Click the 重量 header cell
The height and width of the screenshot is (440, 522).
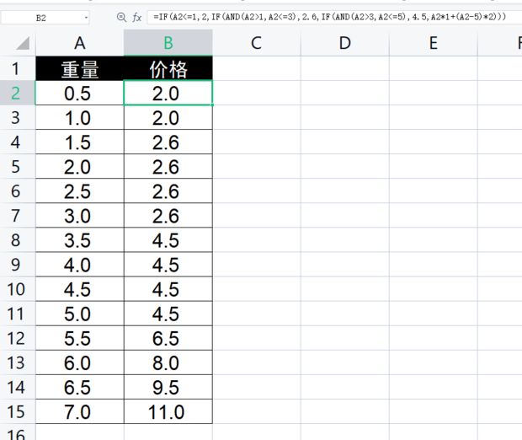point(80,68)
